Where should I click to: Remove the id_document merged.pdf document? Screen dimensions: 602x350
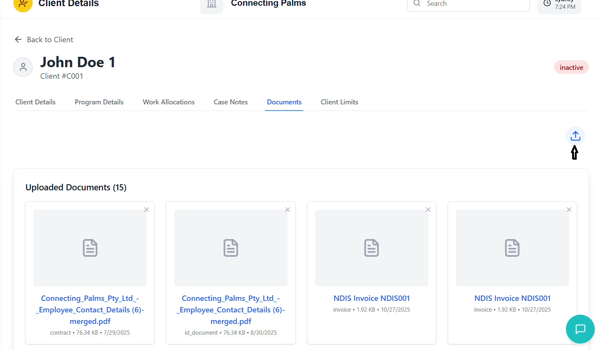[288, 210]
